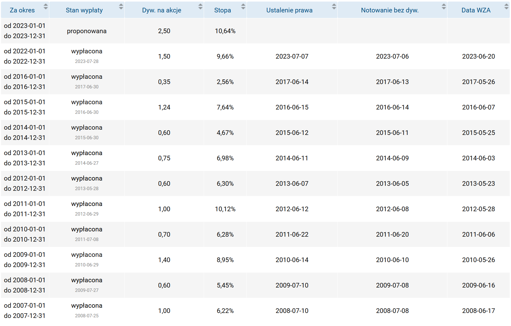Click payout date 2015-06-30
This screenshot has width=511, height=326.
[87, 138]
